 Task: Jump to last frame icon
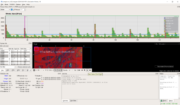tap(90, 70)
